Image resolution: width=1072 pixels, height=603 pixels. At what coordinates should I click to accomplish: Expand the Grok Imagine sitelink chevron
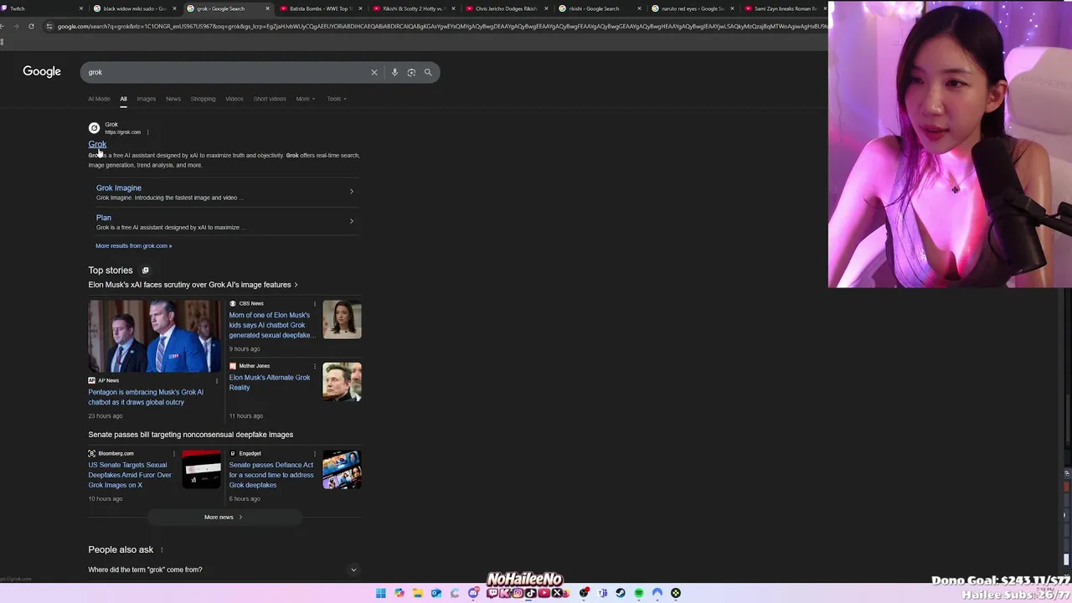[352, 192]
